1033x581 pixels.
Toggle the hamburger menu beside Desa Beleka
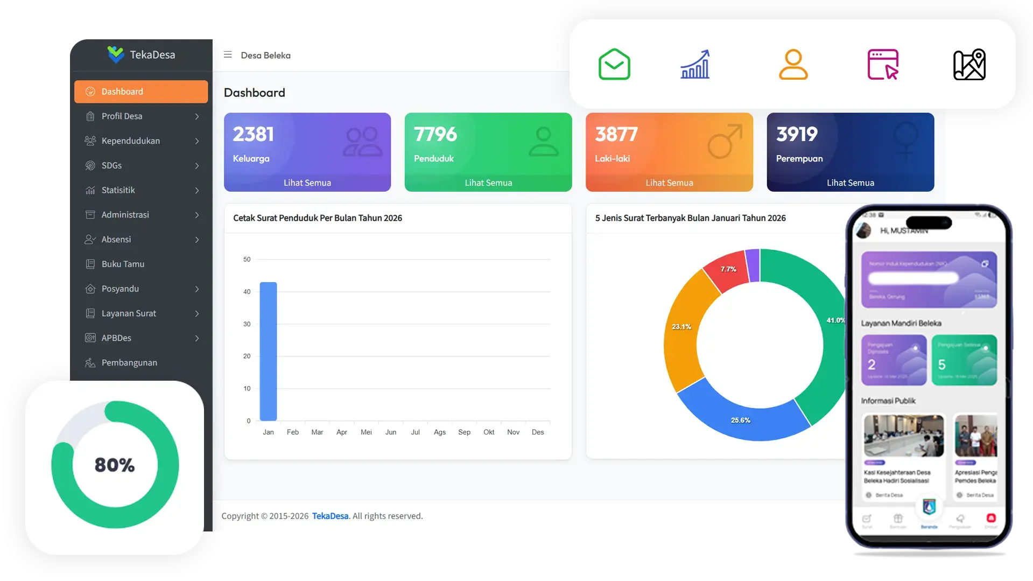[x=228, y=55]
